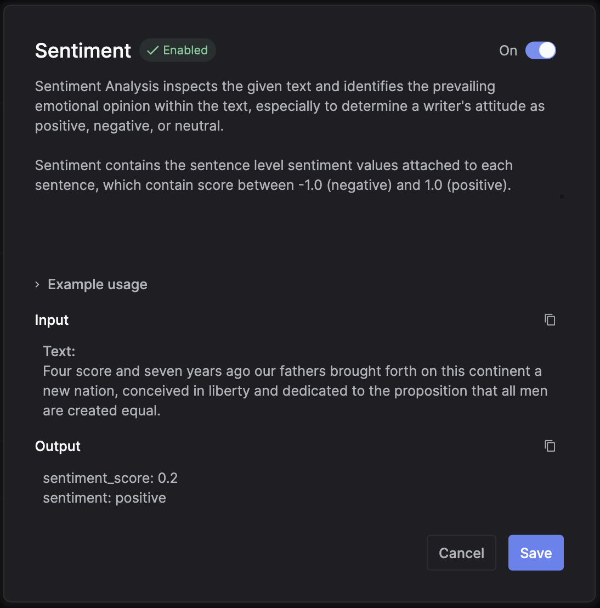Image resolution: width=600 pixels, height=608 pixels.
Task: Click the green checkmark in the Enabled badge
Action: click(153, 50)
